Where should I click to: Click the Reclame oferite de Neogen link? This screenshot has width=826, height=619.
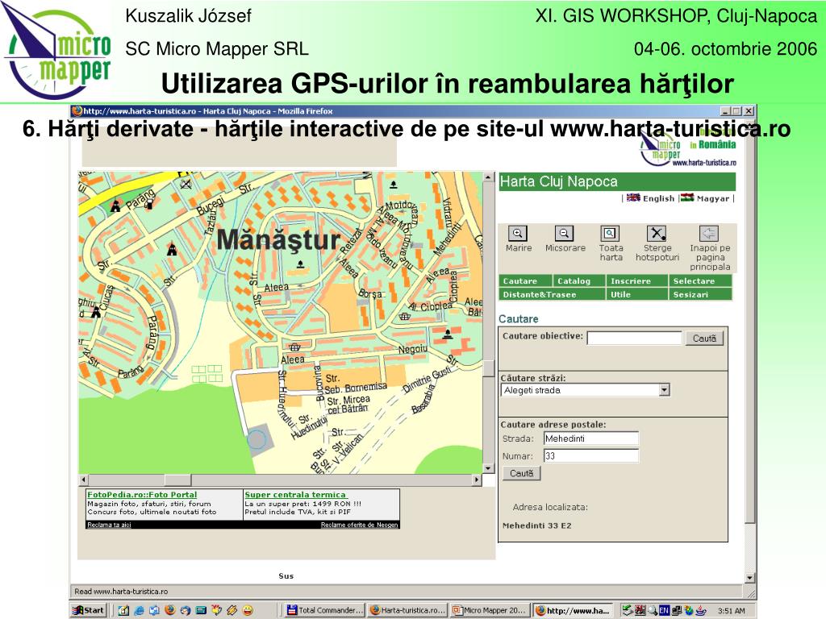[359, 525]
